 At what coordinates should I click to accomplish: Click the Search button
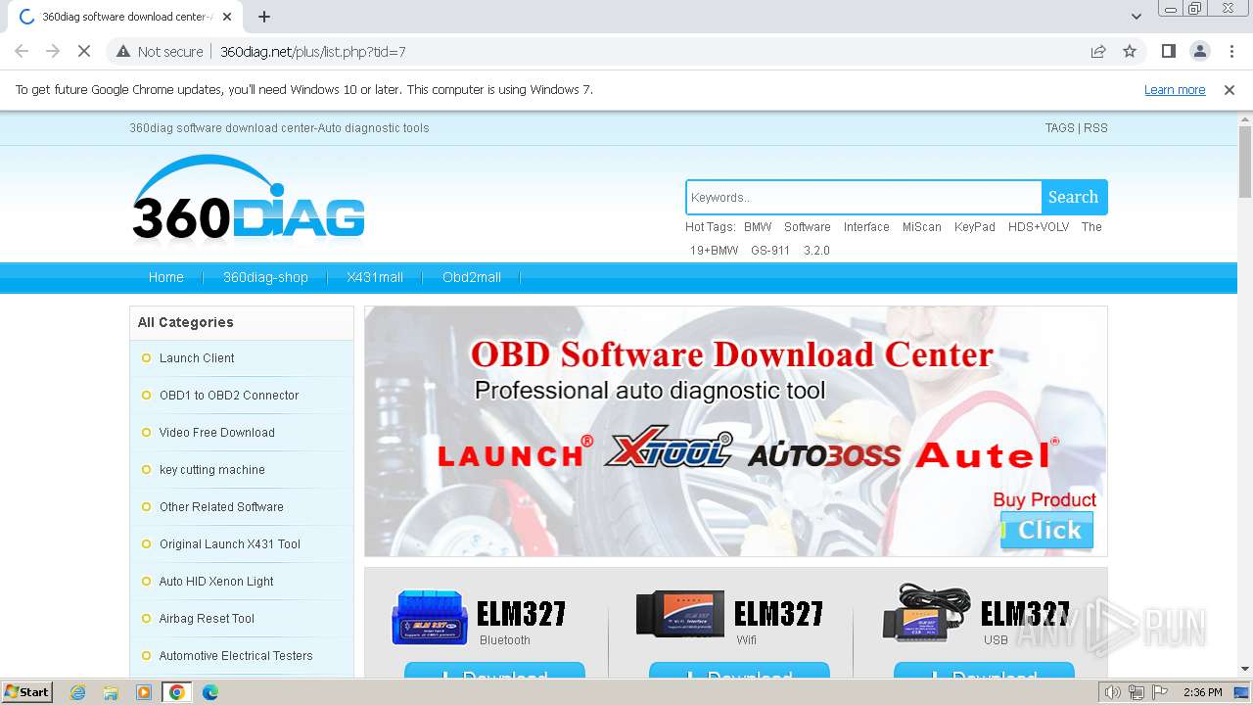pyautogui.click(x=1074, y=197)
